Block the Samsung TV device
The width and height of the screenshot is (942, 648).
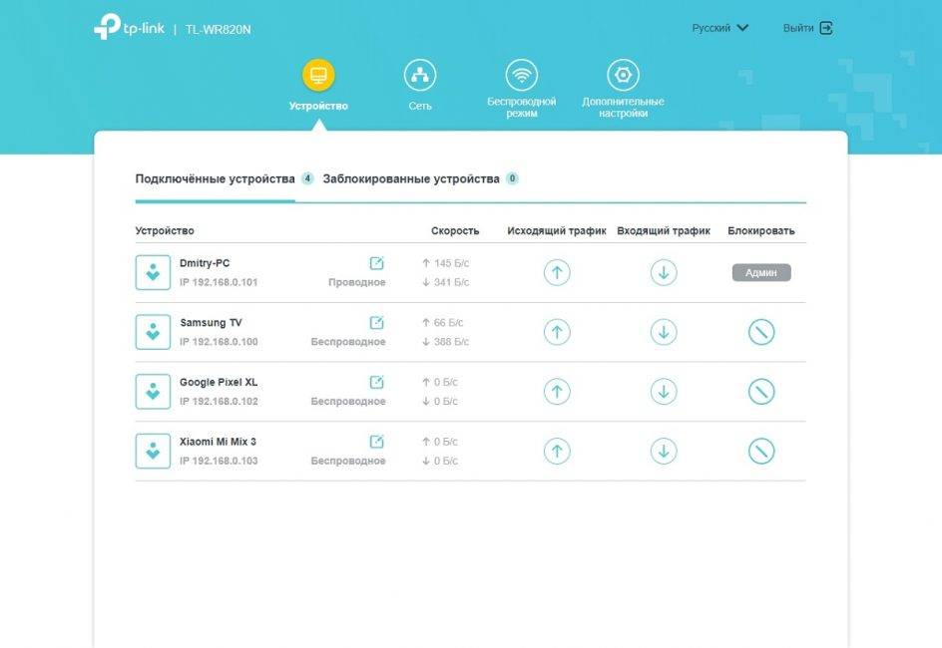pos(761,332)
